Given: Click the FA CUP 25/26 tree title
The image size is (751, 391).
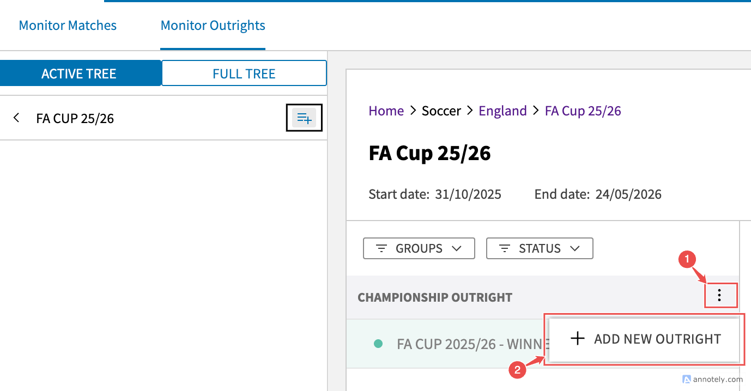Looking at the screenshot, I should [75, 118].
